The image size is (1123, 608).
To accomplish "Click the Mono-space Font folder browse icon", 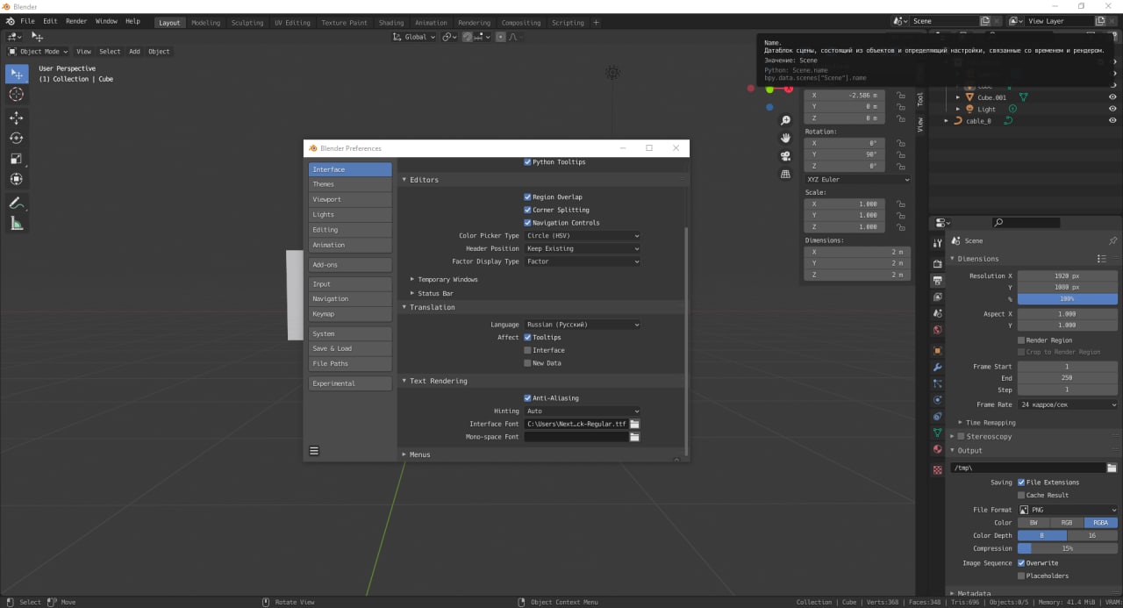I will pos(634,437).
